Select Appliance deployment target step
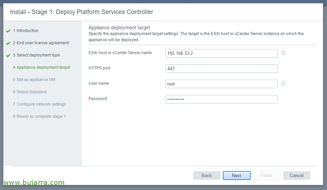 42,67
